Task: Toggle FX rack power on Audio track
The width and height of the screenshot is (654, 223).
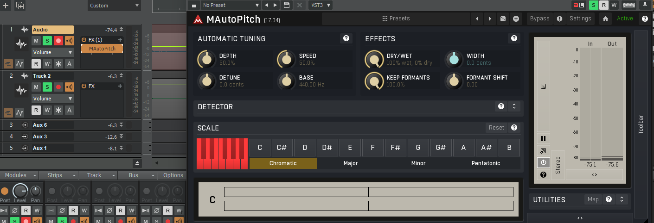Action: (84, 40)
